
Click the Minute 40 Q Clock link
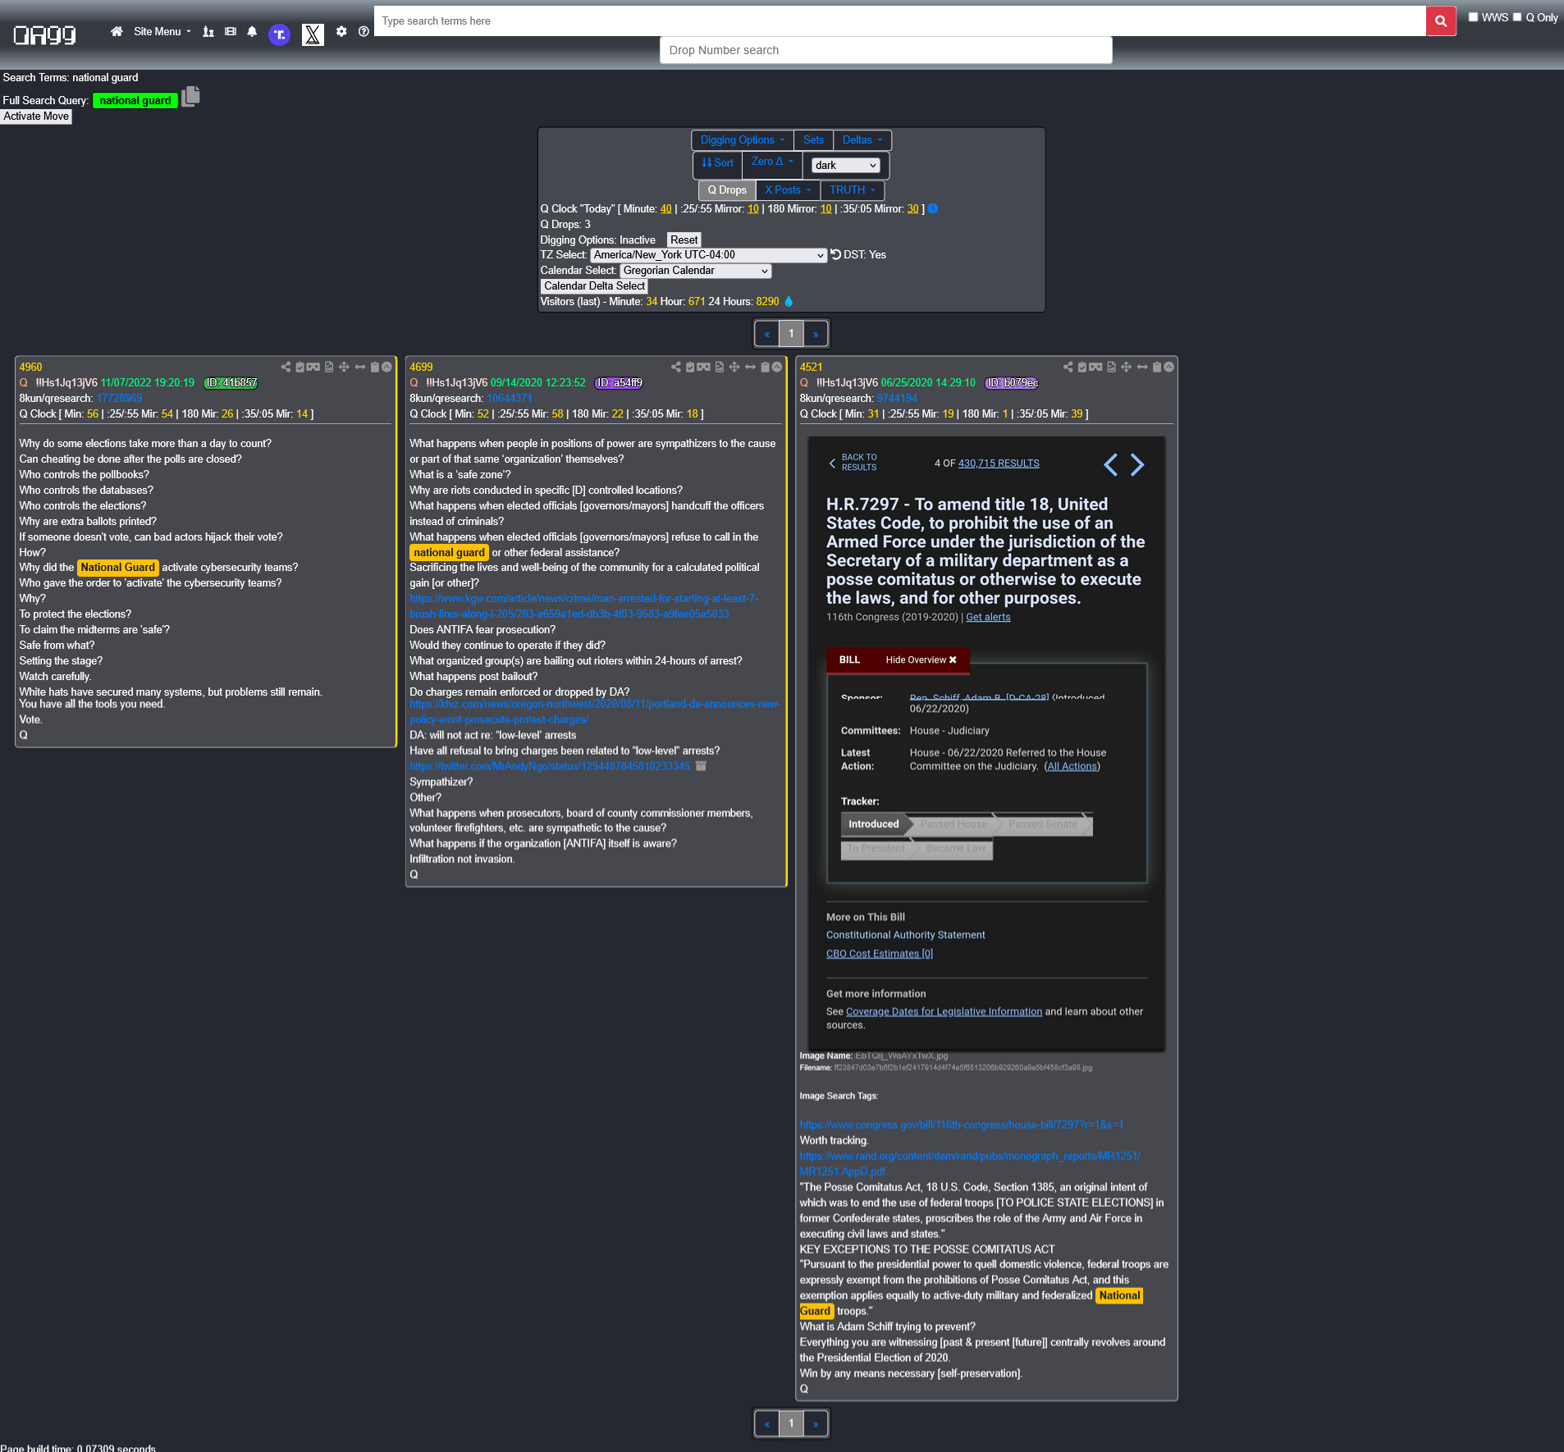665,209
